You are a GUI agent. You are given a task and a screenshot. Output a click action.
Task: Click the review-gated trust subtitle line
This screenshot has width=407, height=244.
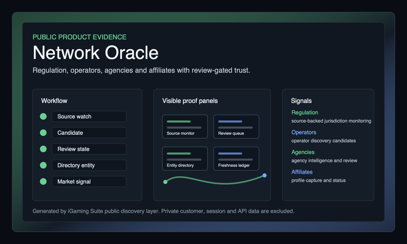141,70
